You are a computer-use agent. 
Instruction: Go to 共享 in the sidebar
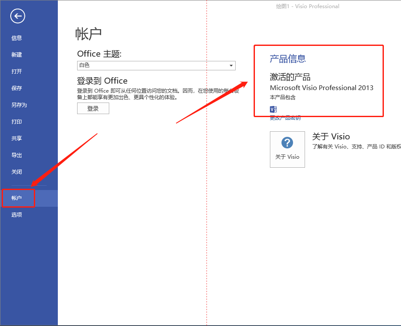(17, 138)
